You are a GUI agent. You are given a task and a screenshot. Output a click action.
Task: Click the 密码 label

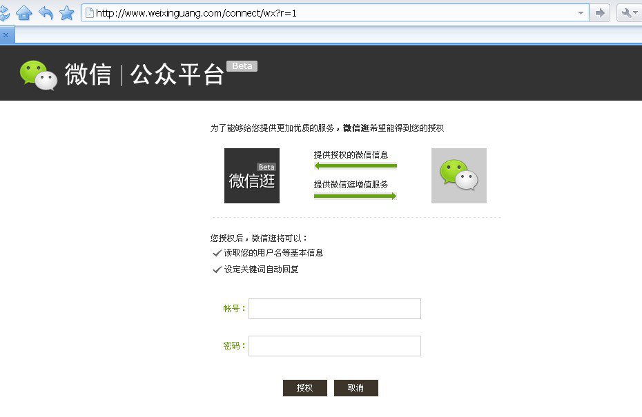click(x=234, y=346)
